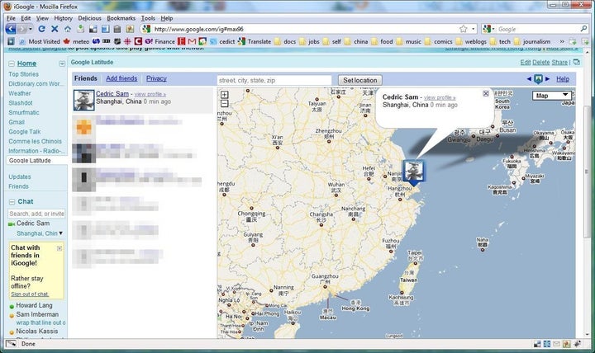Open the Privacy link in Latitude
Image resolution: width=595 pixels, height=353 pixels.
coord(156,78)
